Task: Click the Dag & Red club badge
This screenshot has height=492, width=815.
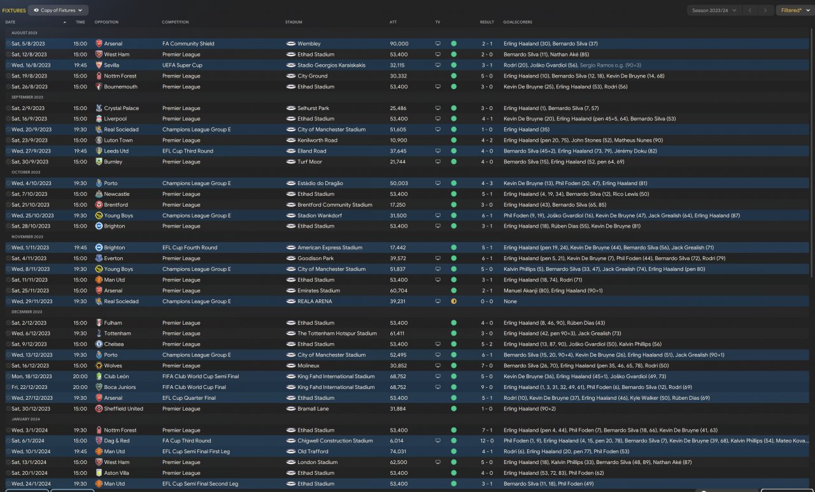Action: 99,441
